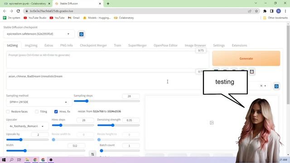This screenshot has height=163, width=290.
Task: Click the browser forward arrow
Action: [x=11, y=11]
